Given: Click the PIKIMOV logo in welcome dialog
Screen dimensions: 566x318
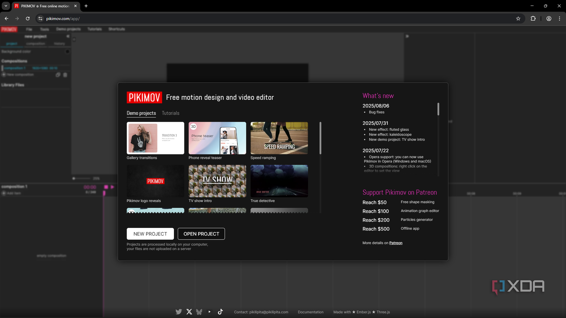Looking at the screenshot, I should 144,98.
